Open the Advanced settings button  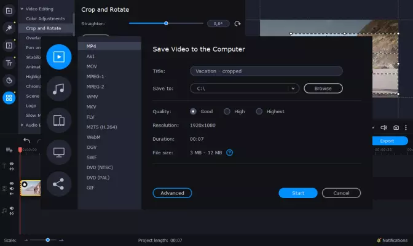click(x=172, y=193)
